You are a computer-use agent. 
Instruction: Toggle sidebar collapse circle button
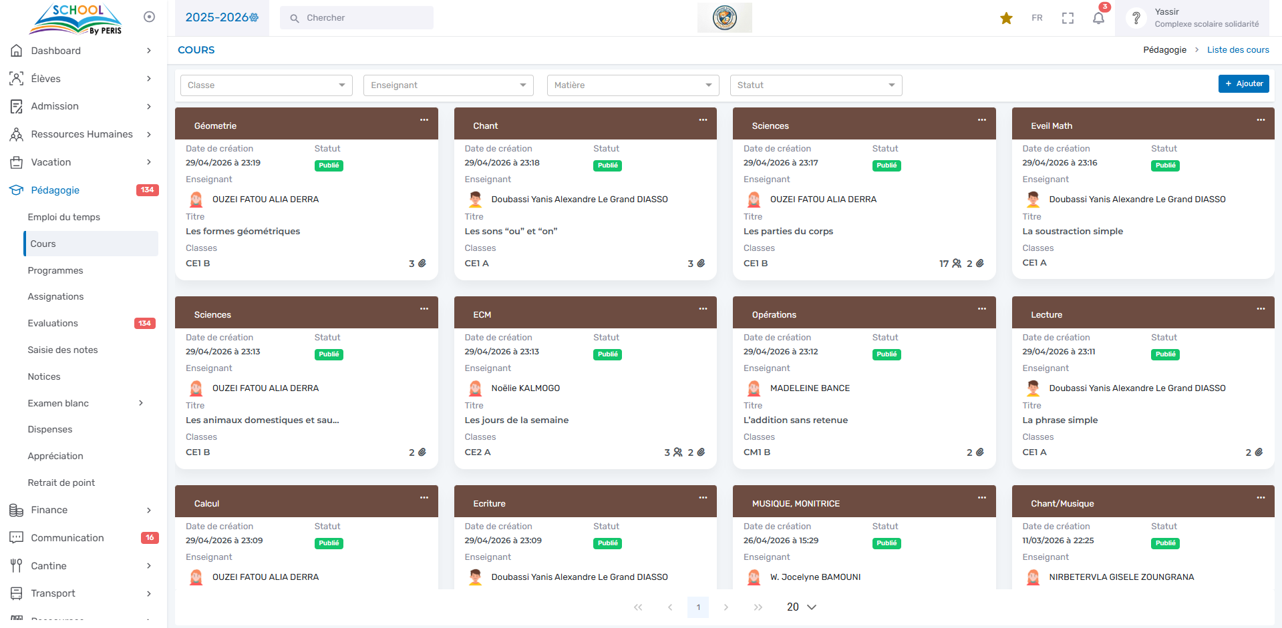coord(150,17)
